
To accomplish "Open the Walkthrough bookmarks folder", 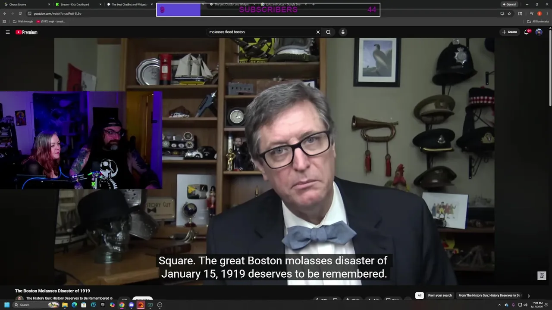I will click(23, 21).
